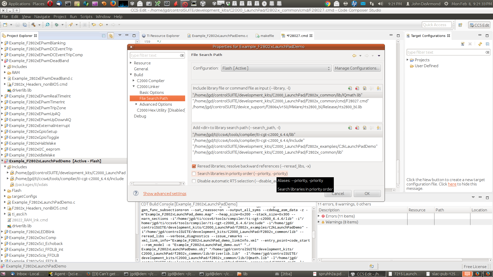Switch to makefile editor tab
The width and height of the screenshot is (493, 277).
click(265, 36)
